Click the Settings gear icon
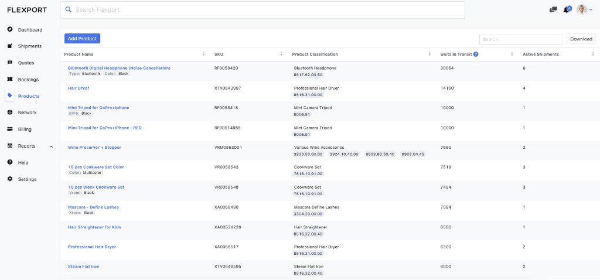This screenshot has height=280, width=600. (10, 179)
